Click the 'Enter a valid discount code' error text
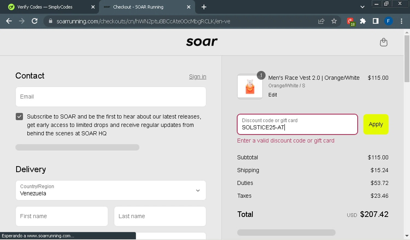Screen dimensions: 410x240 (x=286, y=141)
